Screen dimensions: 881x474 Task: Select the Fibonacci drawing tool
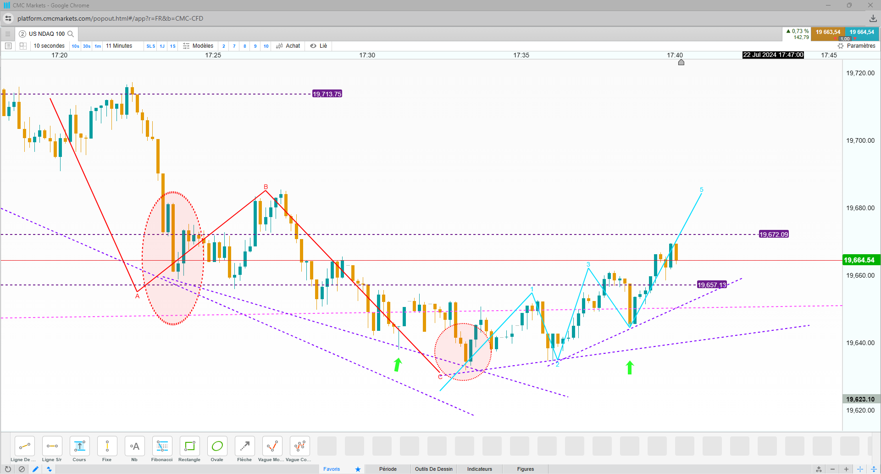[x=162, y=446]
